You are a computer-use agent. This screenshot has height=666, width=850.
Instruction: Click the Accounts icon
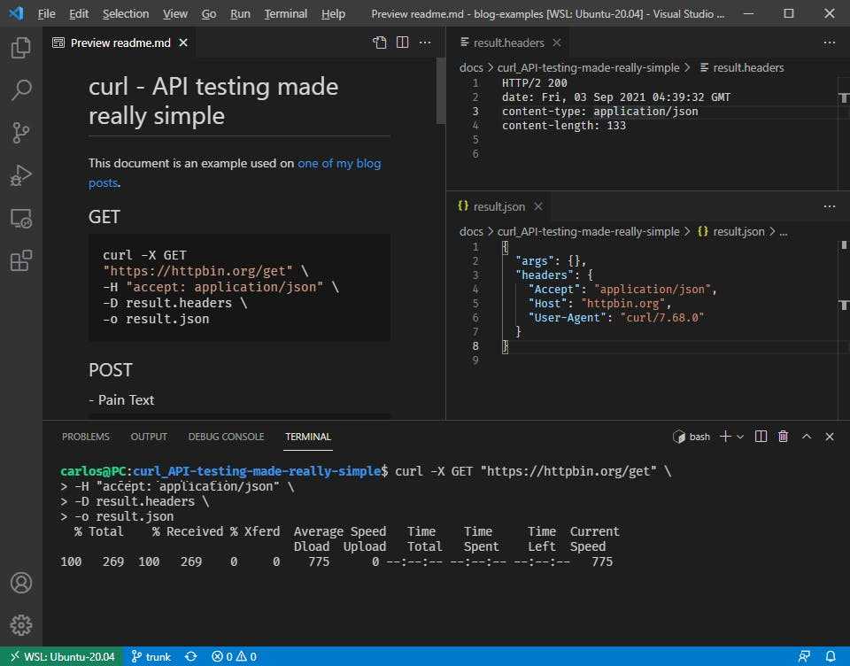point(21,583)
